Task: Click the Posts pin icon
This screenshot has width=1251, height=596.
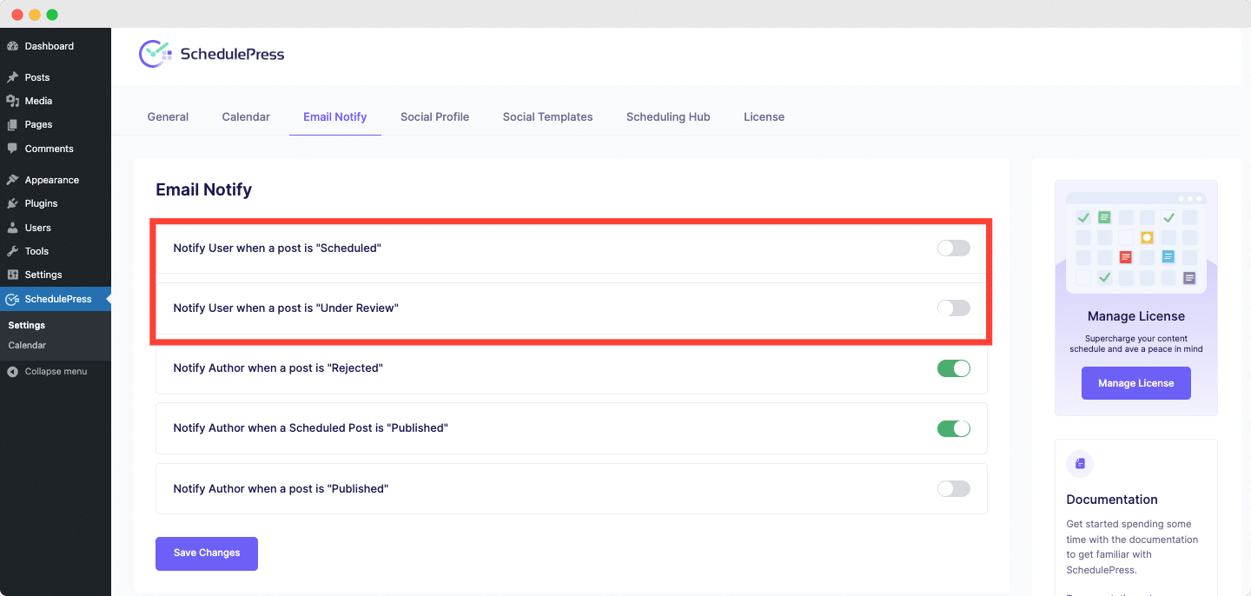Action: (x=12, y=77)
